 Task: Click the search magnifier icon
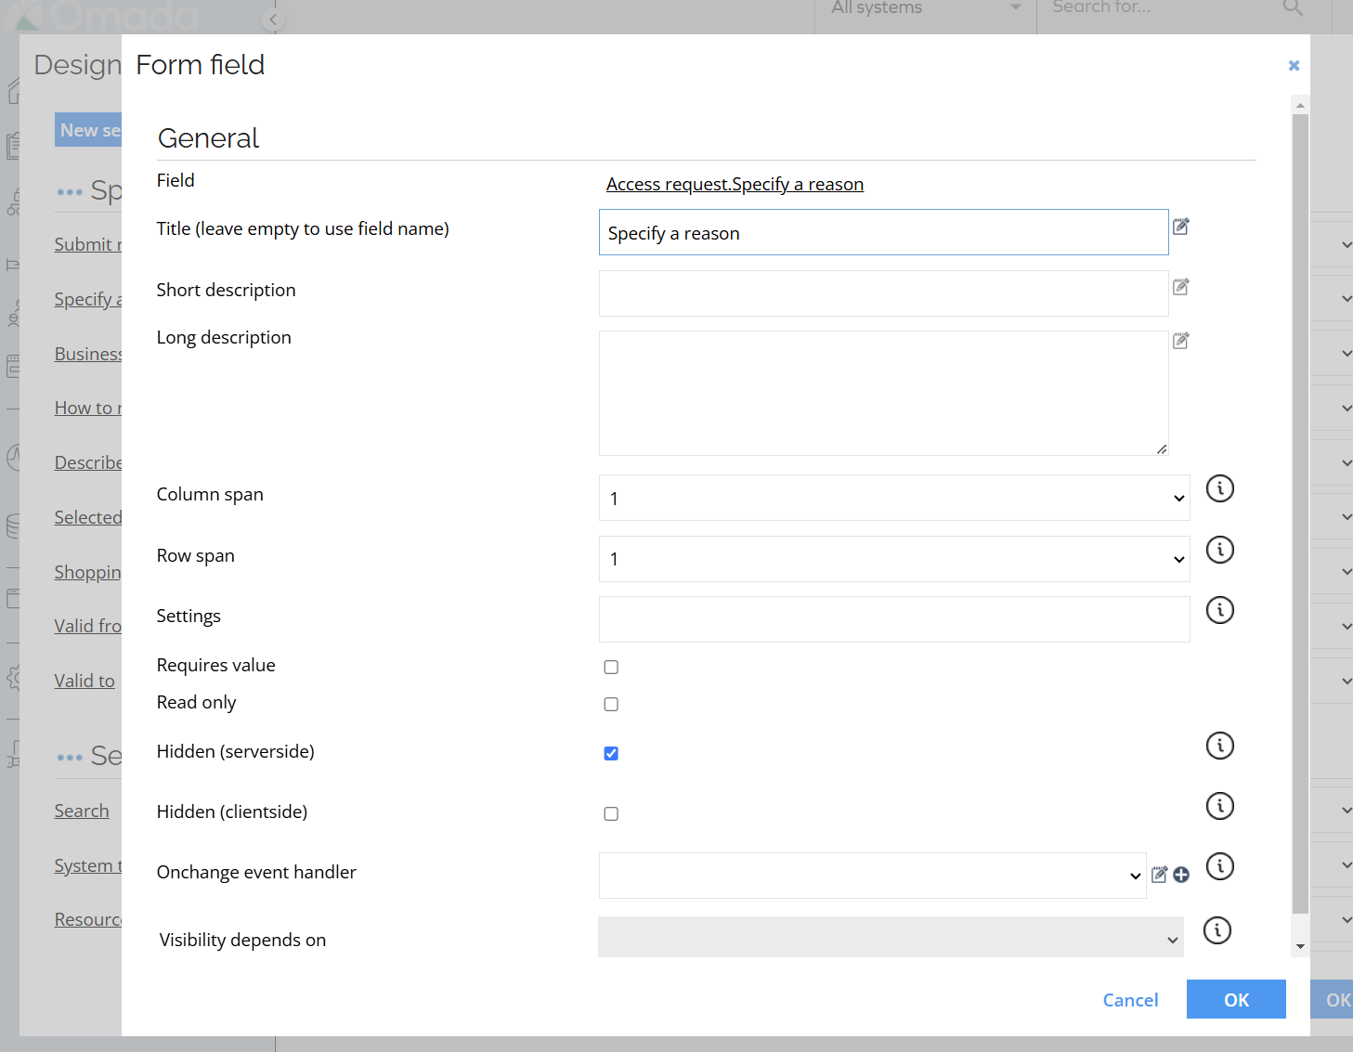[x=1293, y=8]
